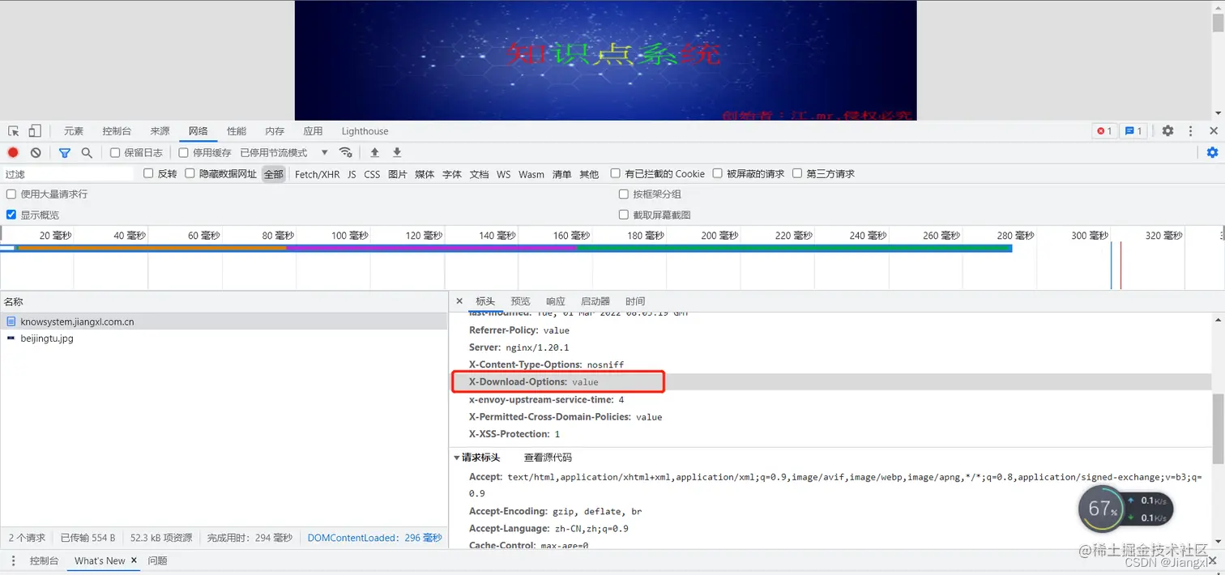Open the DevTools settings gear
Viewport: 1225px width, 575px height.
pyautogui.click(x=1167, y=130)
